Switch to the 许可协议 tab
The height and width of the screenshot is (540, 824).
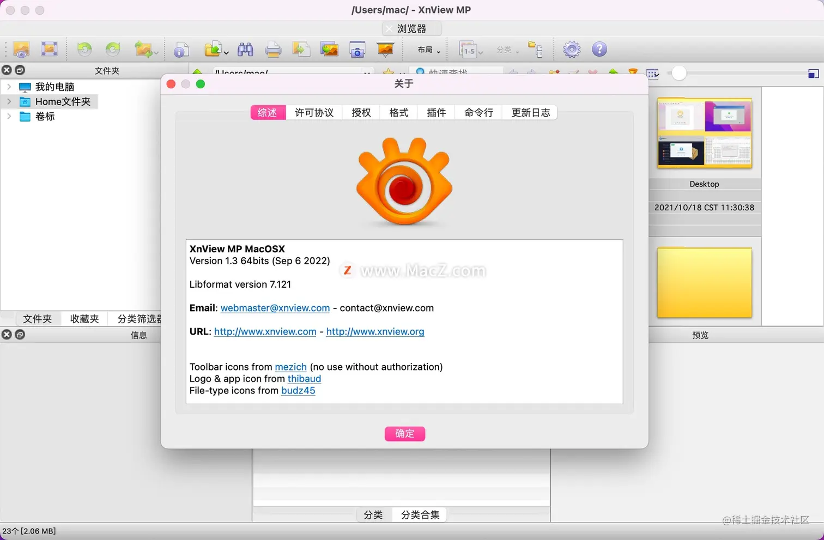(x=314, y=113)
